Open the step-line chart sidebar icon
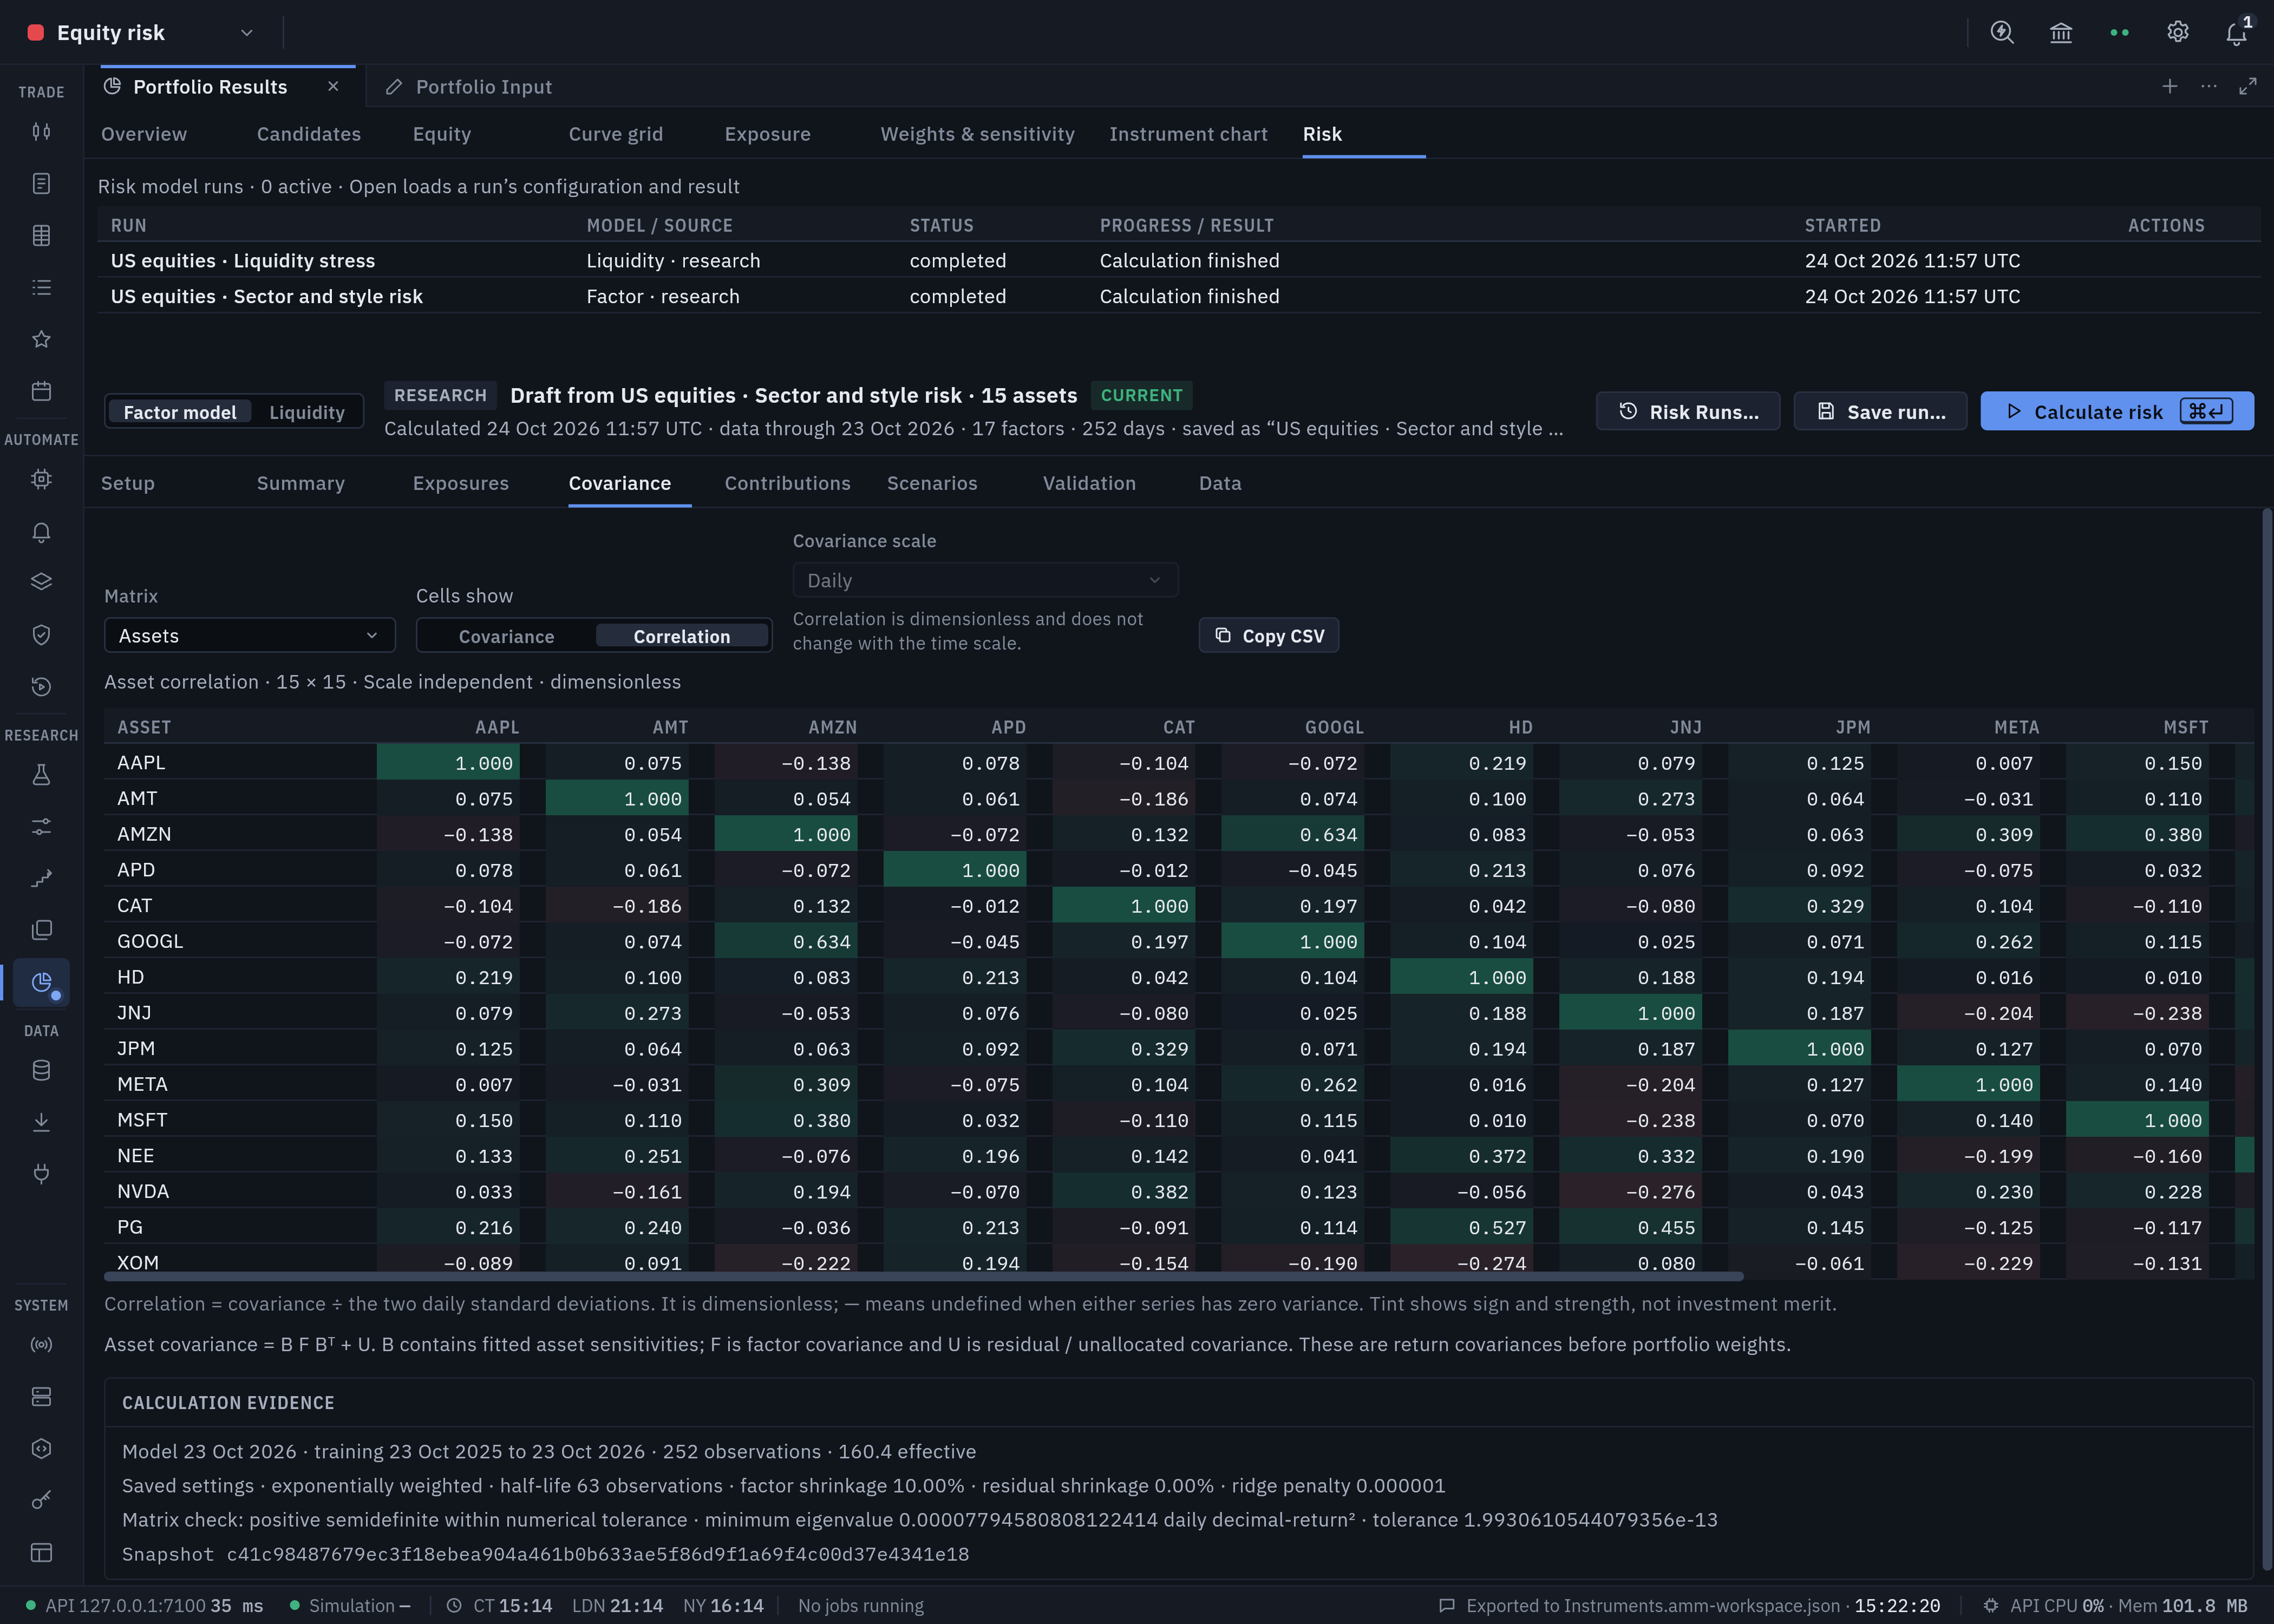 (x=41, y=879)
